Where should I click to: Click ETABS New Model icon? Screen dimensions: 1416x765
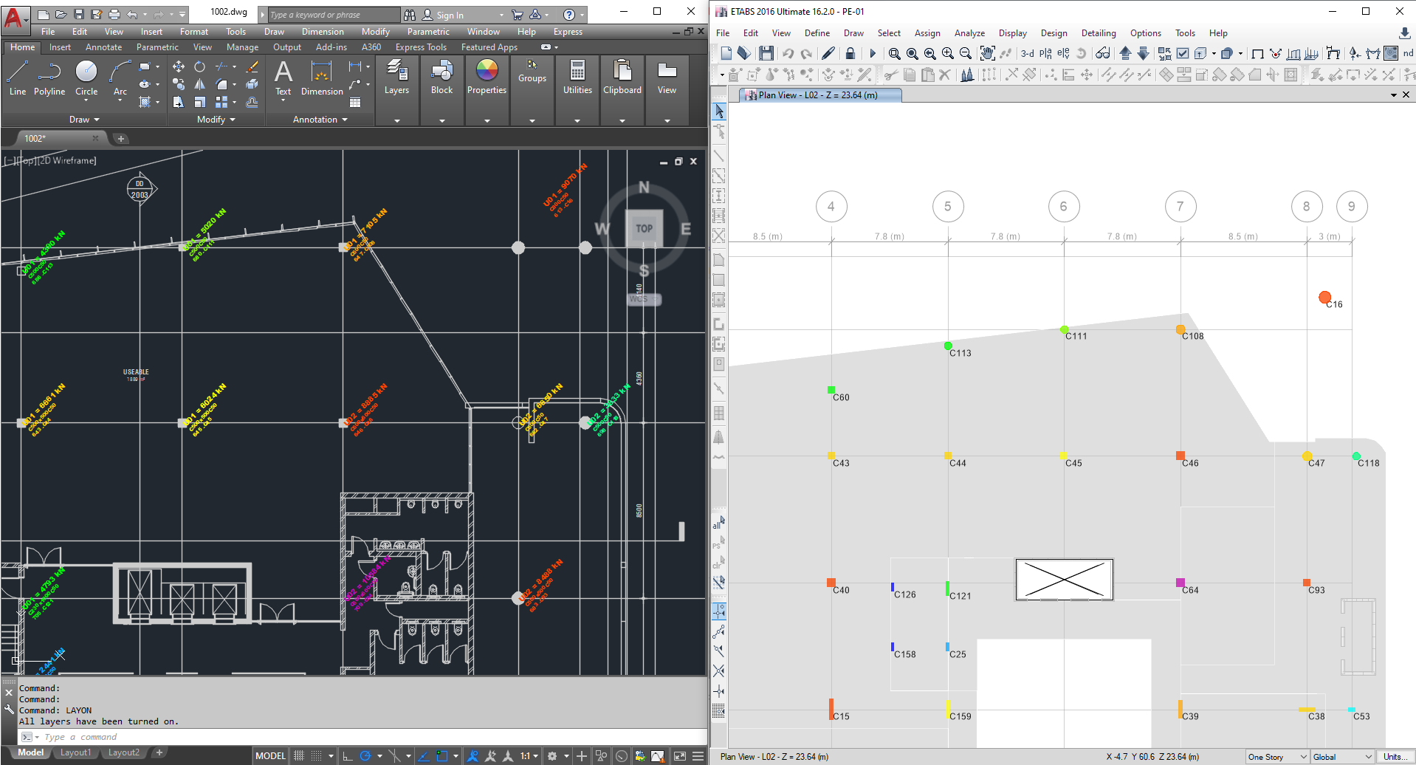click(x=726, y=53)
